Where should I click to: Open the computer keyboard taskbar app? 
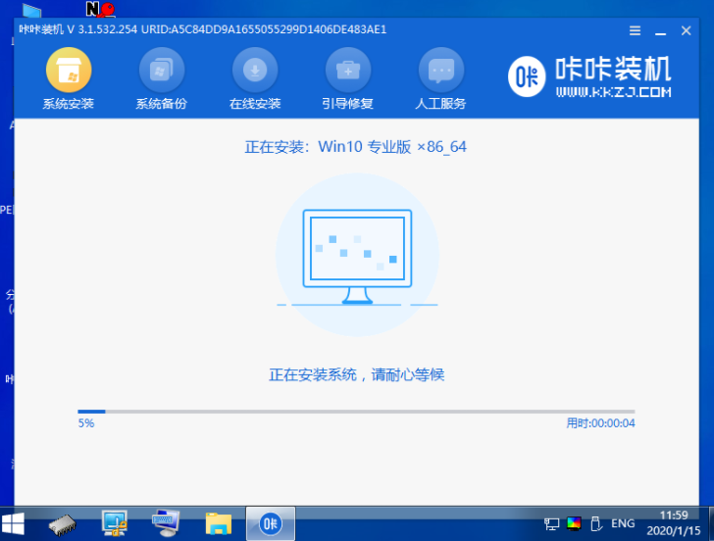click(166, 523)
